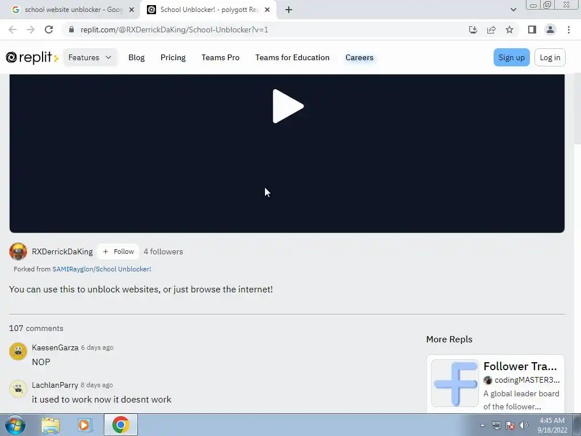Reload the current page

pos(49,30)
